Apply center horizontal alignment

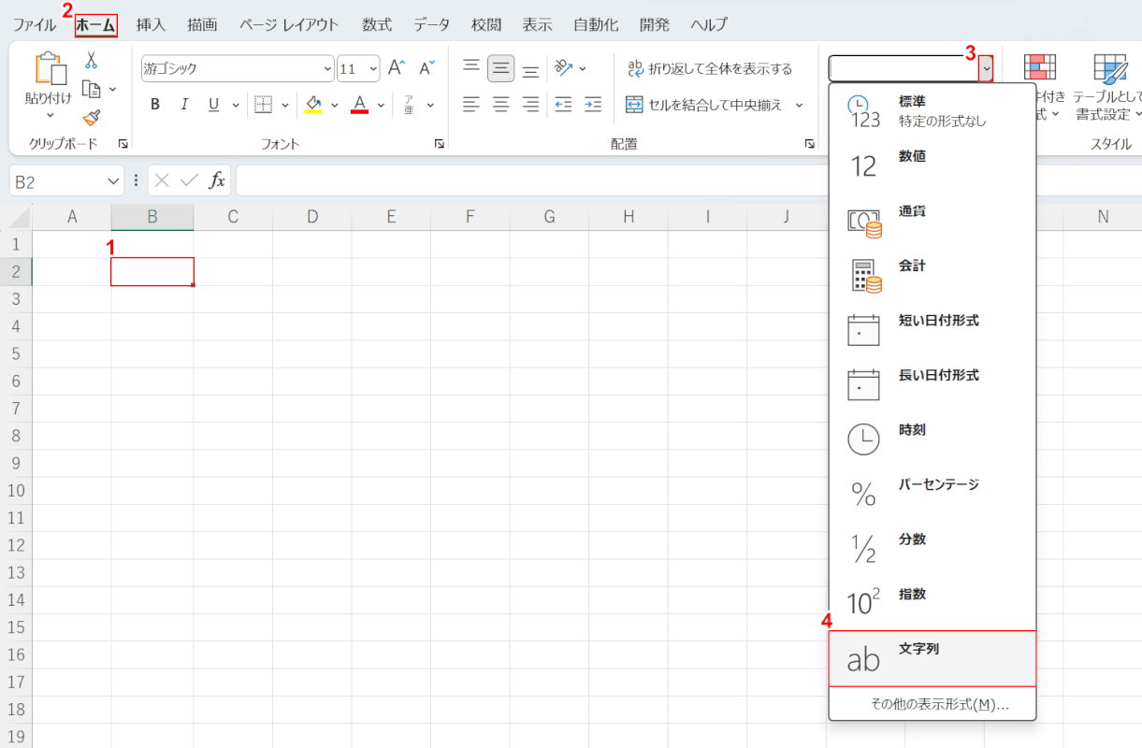click(x=500, y=105)
